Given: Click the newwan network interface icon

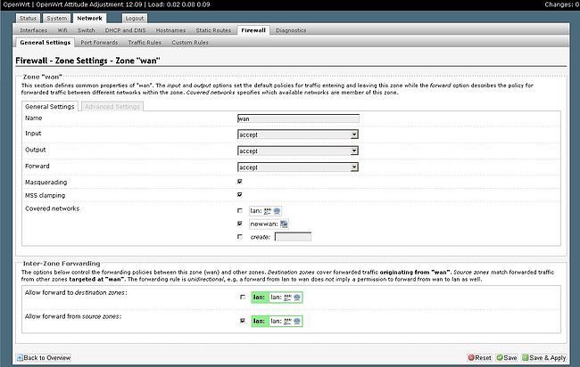Looking at the screenshot, I should click(x=283, y=224).
